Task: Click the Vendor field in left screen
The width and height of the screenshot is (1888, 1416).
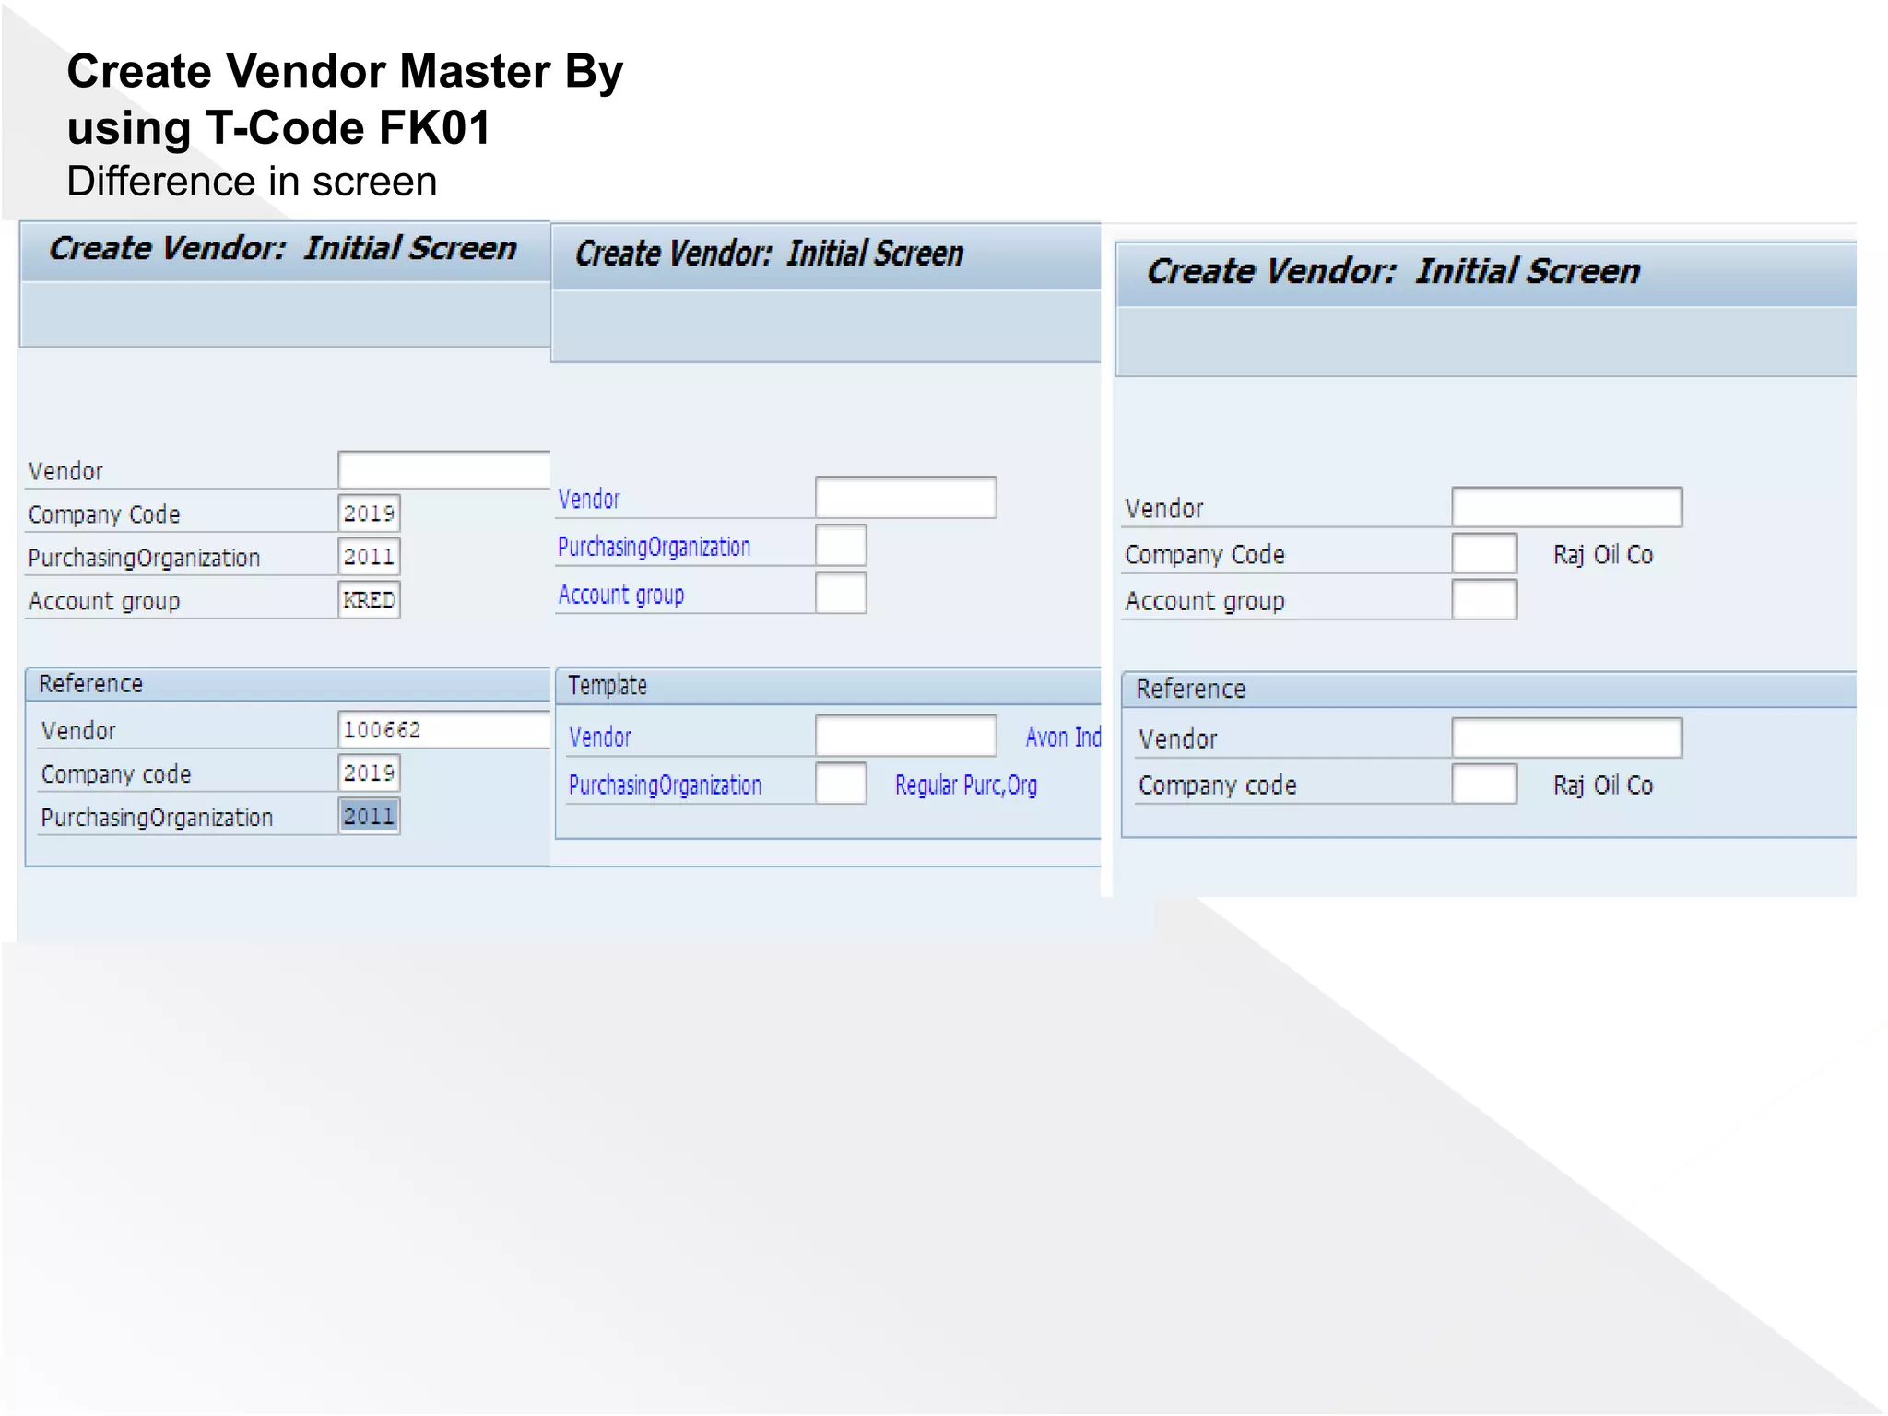Action: click(x=444, y=470)
